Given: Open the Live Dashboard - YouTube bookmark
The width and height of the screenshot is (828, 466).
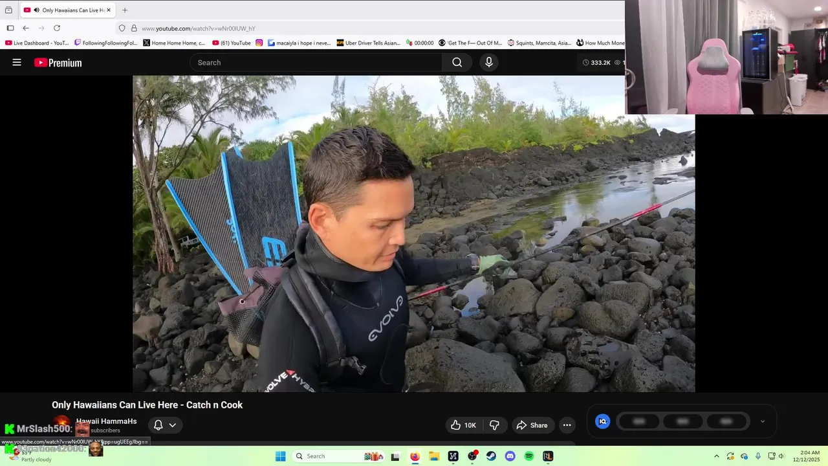Looking at the screenshot, I should [x=37, y=43].
